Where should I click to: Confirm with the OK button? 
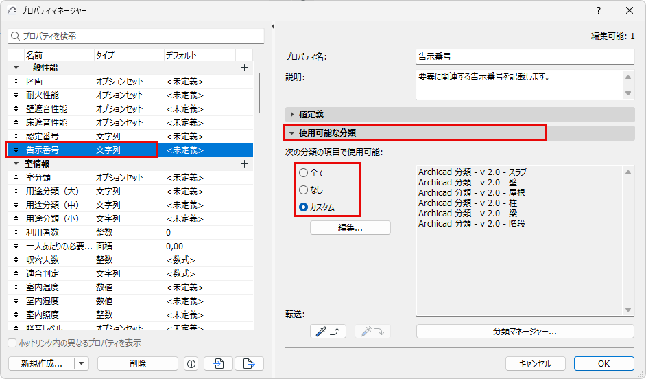604,364
